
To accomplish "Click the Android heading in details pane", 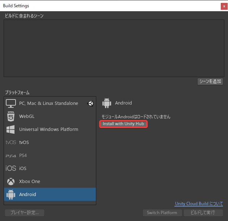I will pos(123,103).
